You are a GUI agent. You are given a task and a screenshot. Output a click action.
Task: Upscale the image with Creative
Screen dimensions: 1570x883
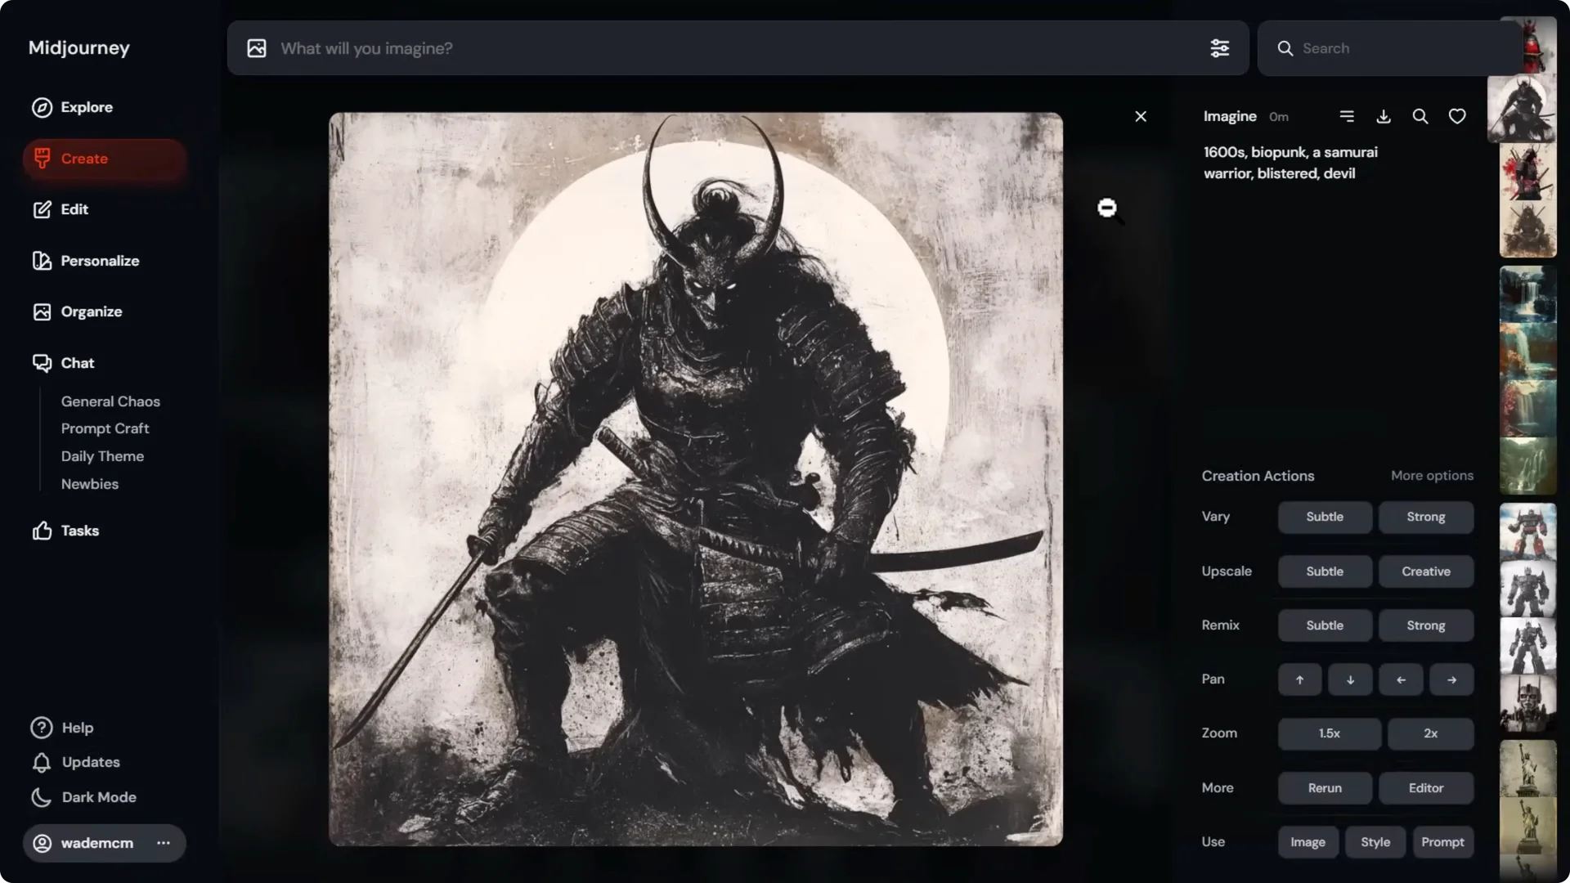click(1425, 571)
